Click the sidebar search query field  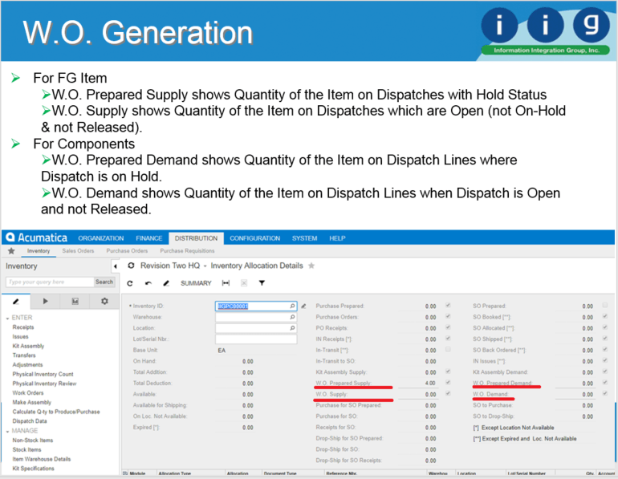(x=50, y=282)
